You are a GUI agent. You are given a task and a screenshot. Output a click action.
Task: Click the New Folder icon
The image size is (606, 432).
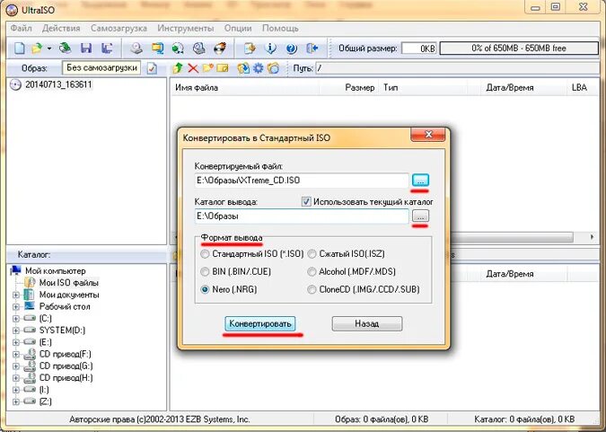coord(208,68)
